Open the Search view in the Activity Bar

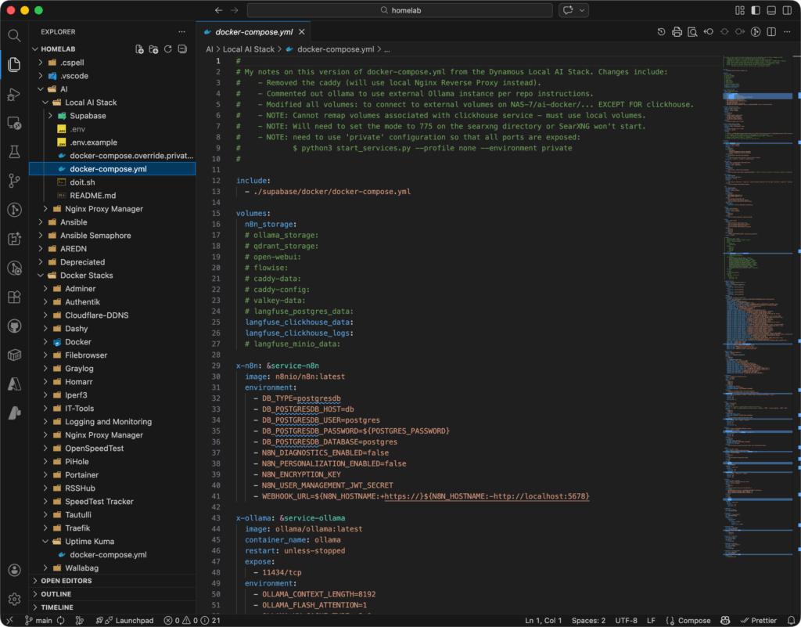pos(13,35)
